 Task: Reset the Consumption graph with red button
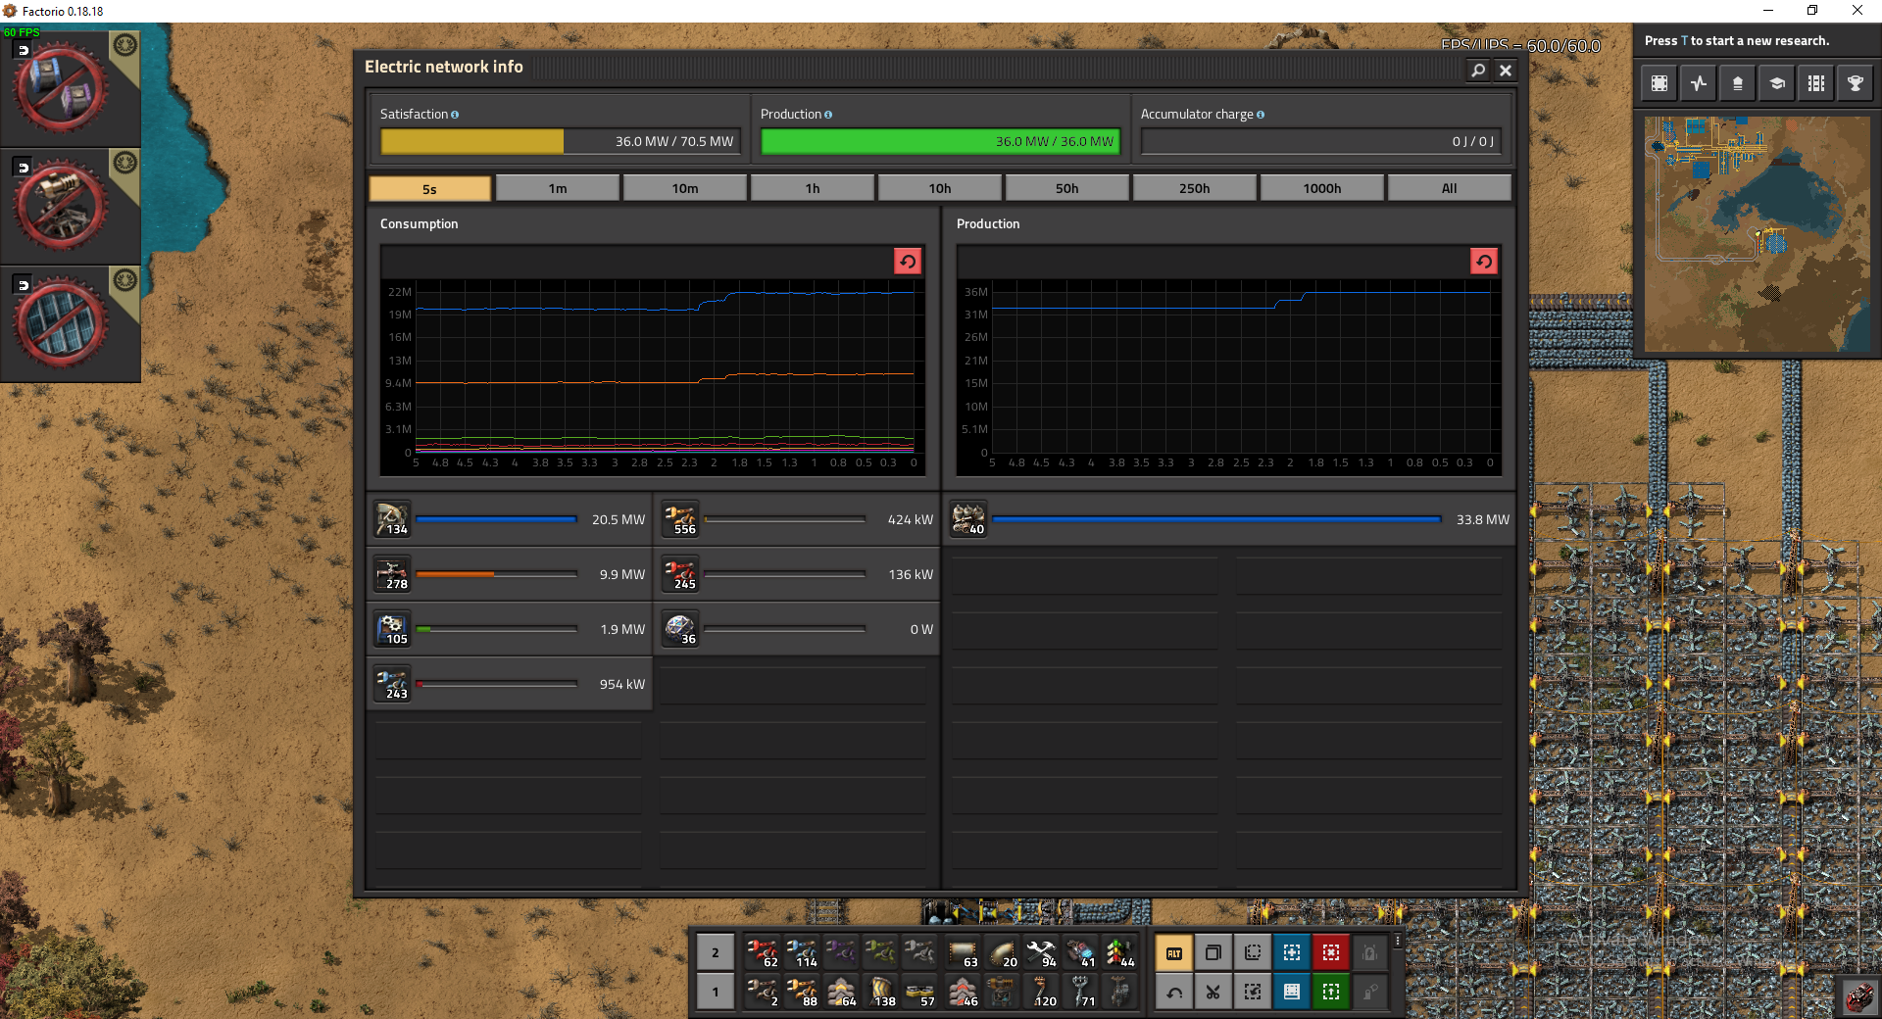(x=908, y=261)
